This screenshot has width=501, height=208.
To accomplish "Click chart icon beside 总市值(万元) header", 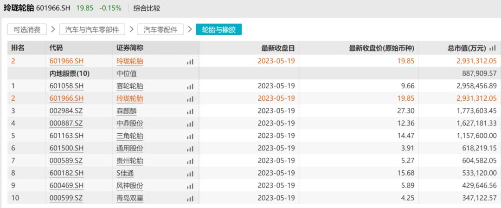I will point(492,48).
